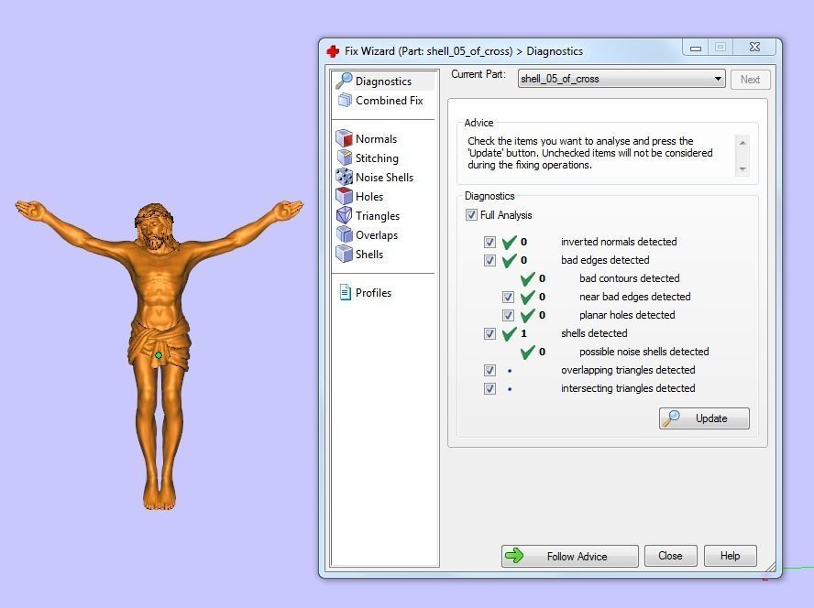Click the Follow Advice button
Viewport: 814px width, 608px height.
[569, 556]
